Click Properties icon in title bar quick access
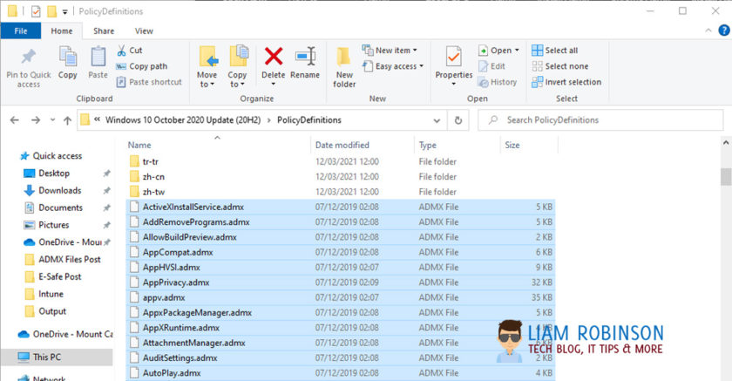This screenshot has width=732, height=381. coord(36,11)
